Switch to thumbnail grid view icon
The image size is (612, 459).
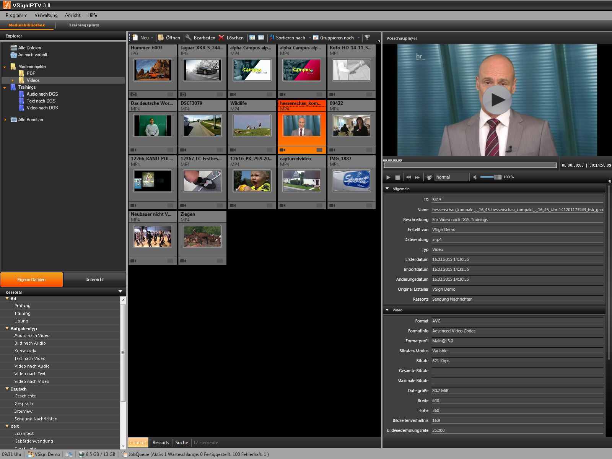[x=252, y=37]
